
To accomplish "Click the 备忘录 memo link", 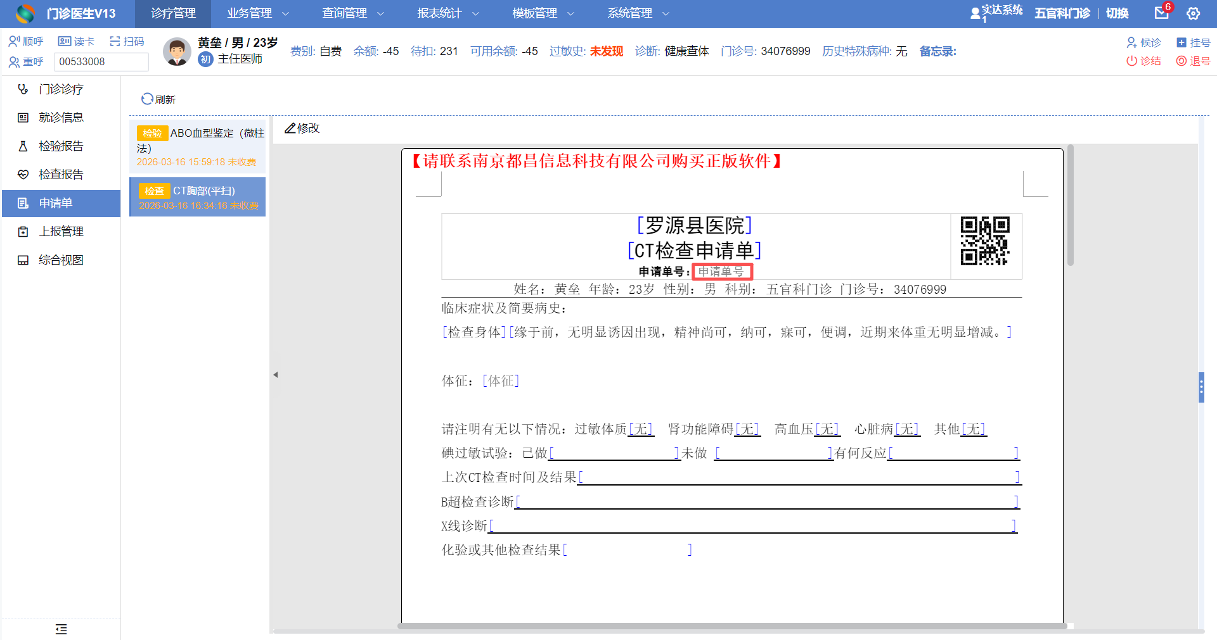I will coord(938,51).
